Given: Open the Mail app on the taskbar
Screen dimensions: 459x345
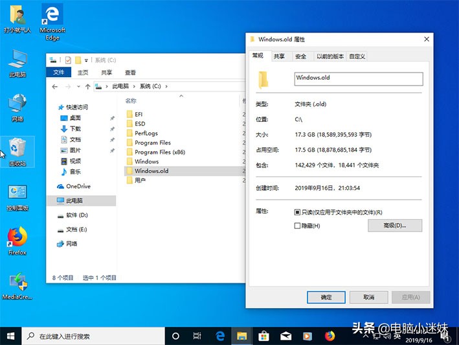Looking at the screenshot, I should point(285,336).
